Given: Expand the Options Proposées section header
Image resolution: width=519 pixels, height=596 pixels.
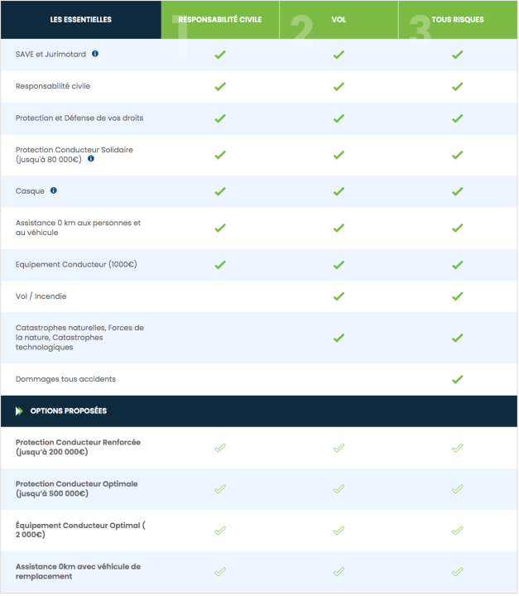Looking at the screenshot, I should (x=69, y=411).
